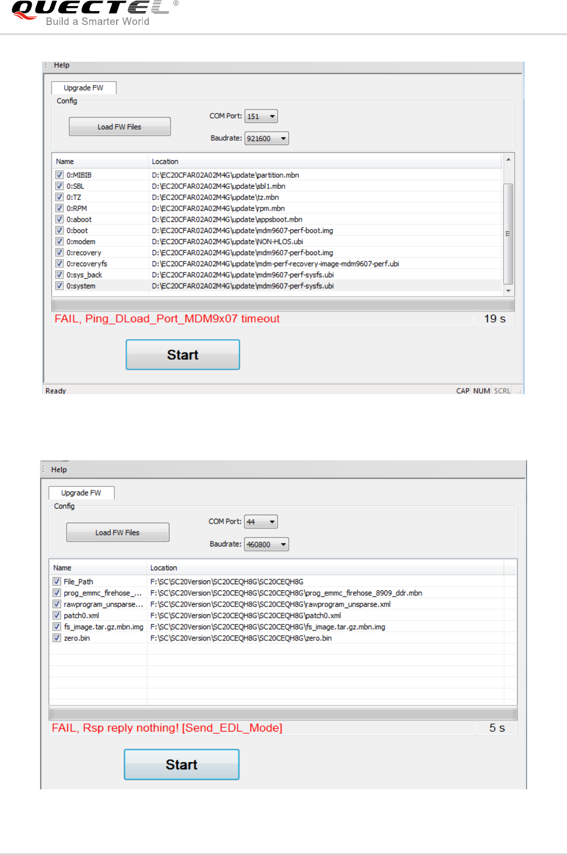567x855 pixels.
Task: Open Baudrate dropdown showing 460800
Action: pyautogui.click(x=267, y=544)
